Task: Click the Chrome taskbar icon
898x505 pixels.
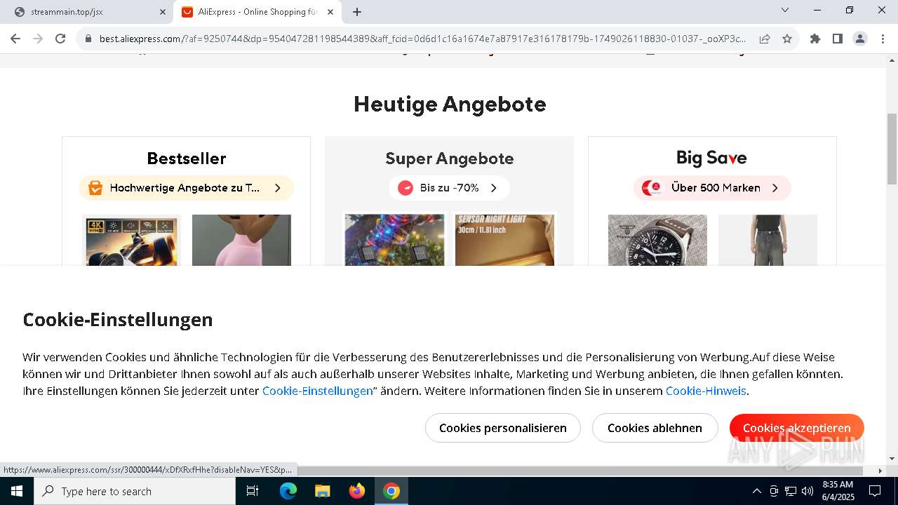Action: tap(391, 491)
